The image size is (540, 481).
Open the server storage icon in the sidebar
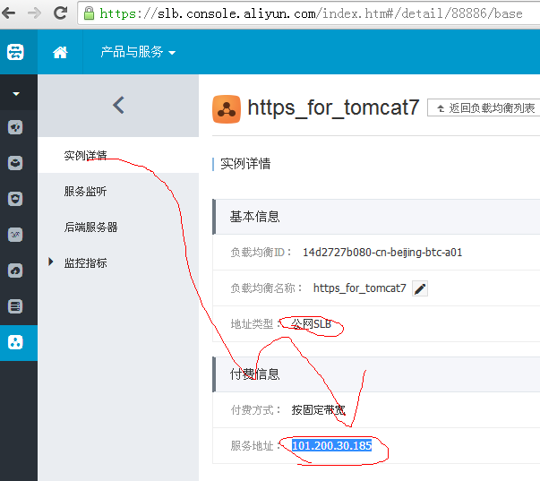tap(15, 306)
